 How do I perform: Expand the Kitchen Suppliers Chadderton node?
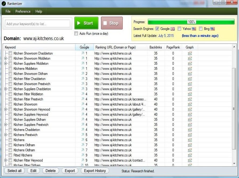tap(5, 89)
